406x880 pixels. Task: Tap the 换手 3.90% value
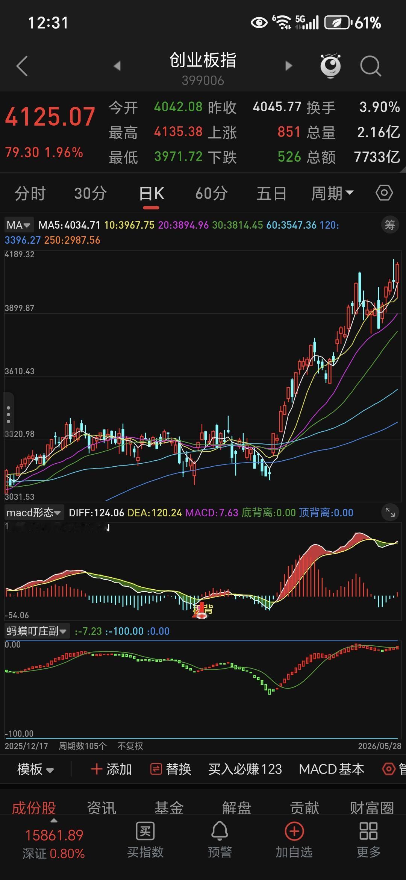point(379,107)
